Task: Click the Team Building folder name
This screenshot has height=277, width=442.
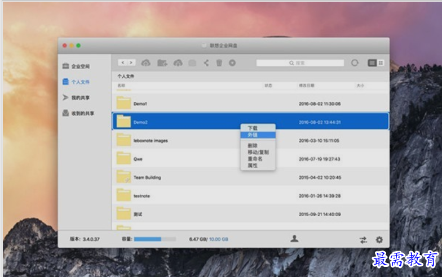Action: 147,178
